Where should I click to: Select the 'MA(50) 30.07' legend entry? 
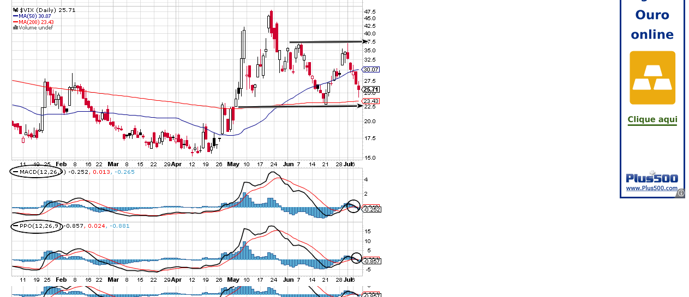[33, 16]
